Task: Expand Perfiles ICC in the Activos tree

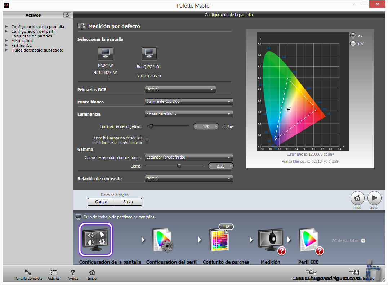Action: click(x=6, y=45)
